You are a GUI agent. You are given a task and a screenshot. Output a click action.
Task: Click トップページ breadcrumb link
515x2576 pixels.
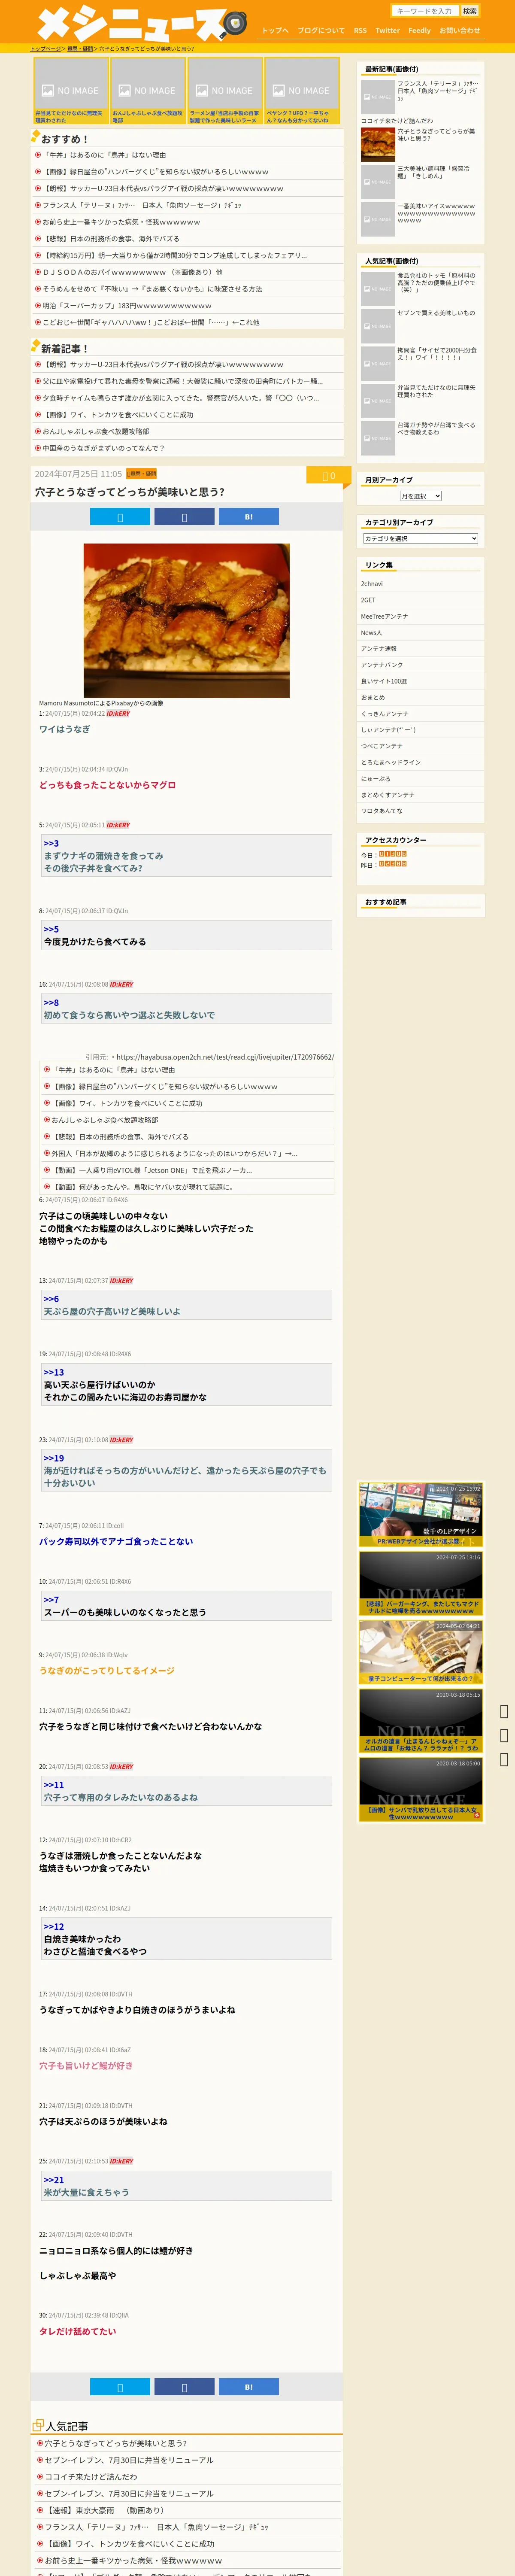(45, 49)
